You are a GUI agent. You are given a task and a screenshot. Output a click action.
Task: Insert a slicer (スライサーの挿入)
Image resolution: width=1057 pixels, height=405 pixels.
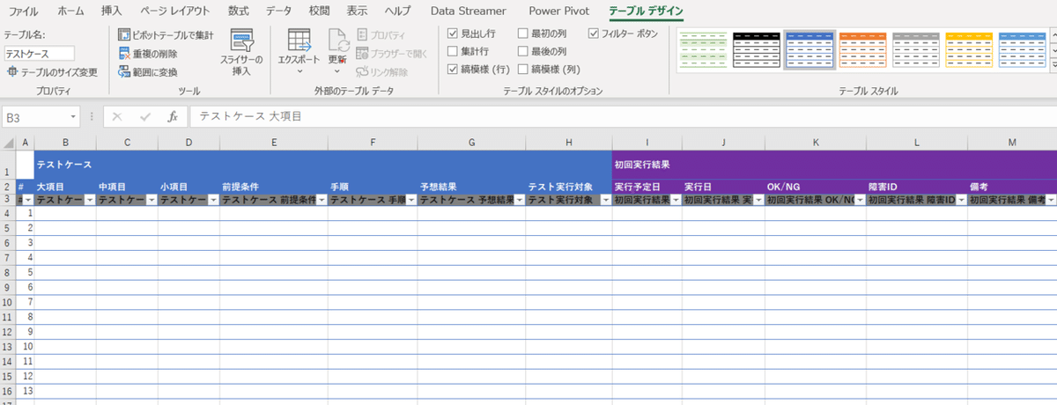click(x=241, y=53)
